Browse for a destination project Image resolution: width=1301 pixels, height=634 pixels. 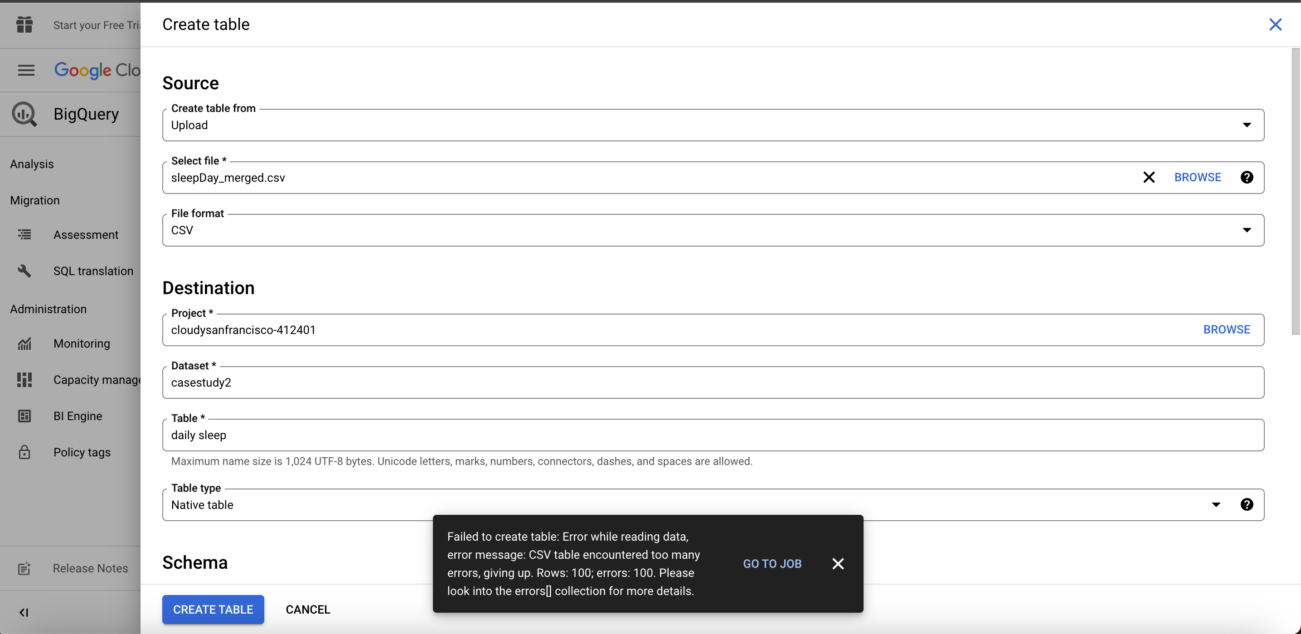(x=1226, y=329)
